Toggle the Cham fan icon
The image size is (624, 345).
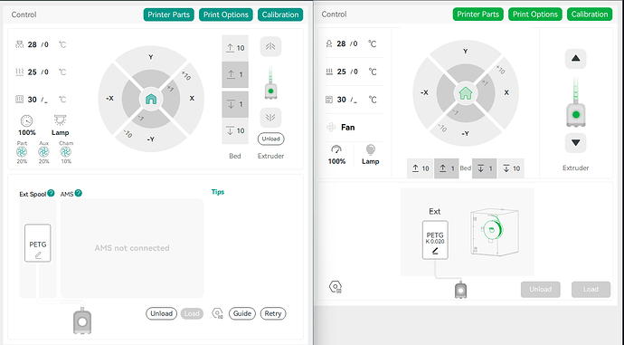point(66,152)
